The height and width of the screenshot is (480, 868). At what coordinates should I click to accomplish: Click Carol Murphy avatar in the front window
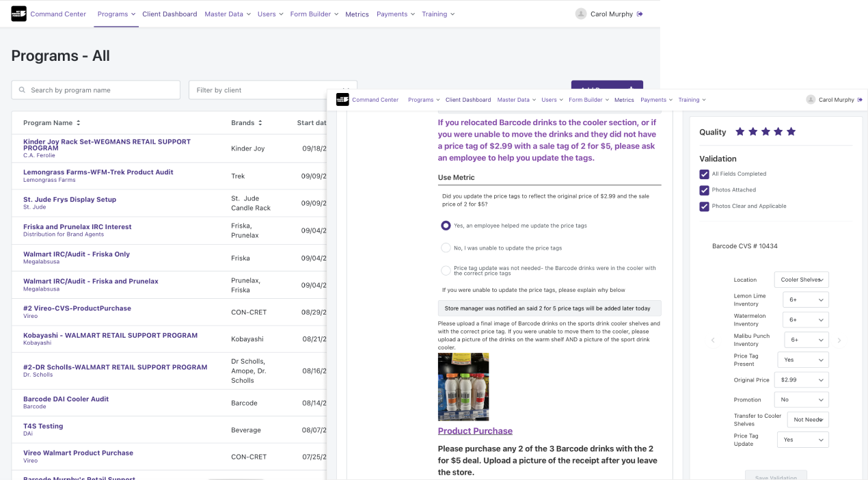[811, 100]
